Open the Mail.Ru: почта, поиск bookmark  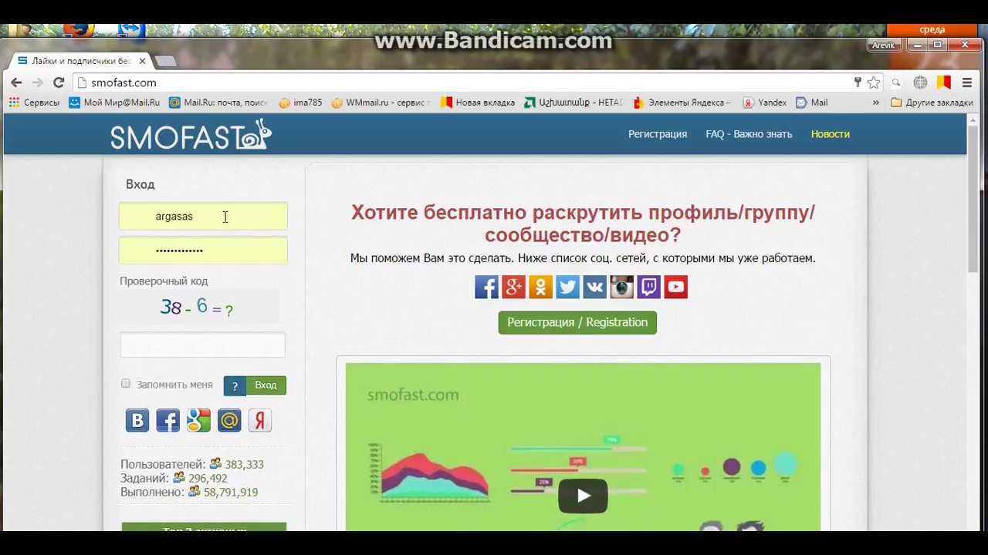218,103
